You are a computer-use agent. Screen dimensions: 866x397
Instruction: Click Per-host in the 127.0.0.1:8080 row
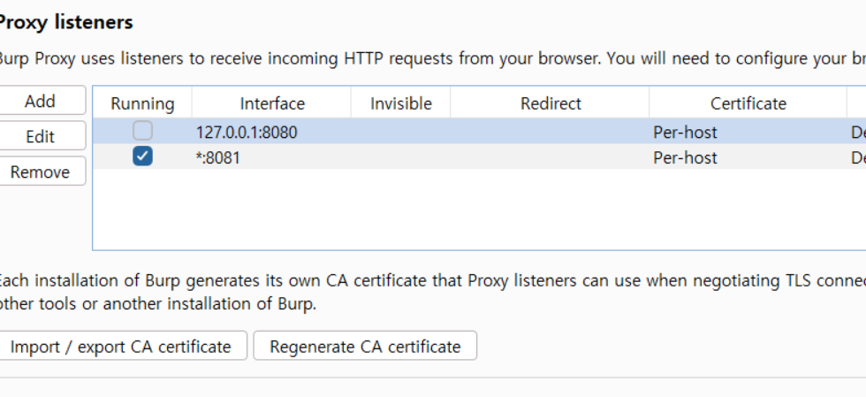pyautogui.click(x=685, y=132)
